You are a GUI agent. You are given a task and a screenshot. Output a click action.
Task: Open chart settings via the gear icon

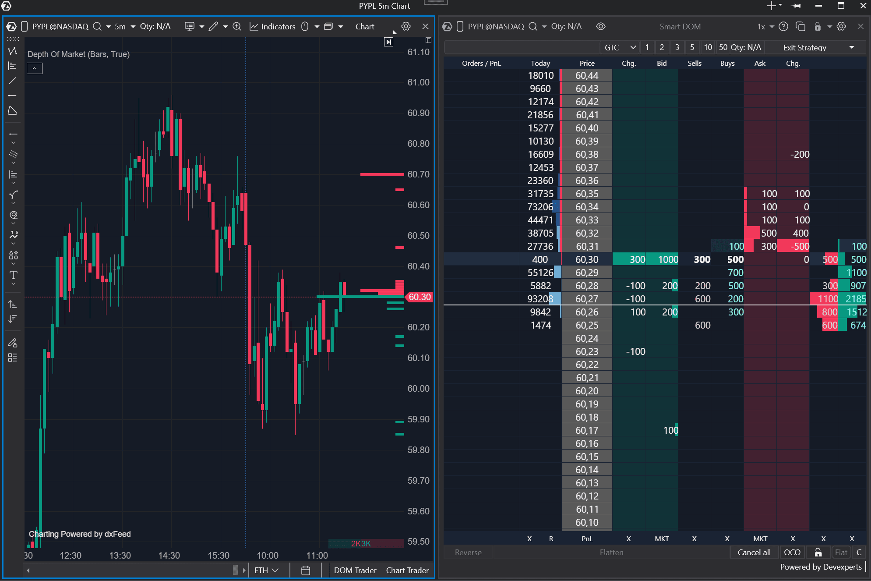tap(406, 26)
